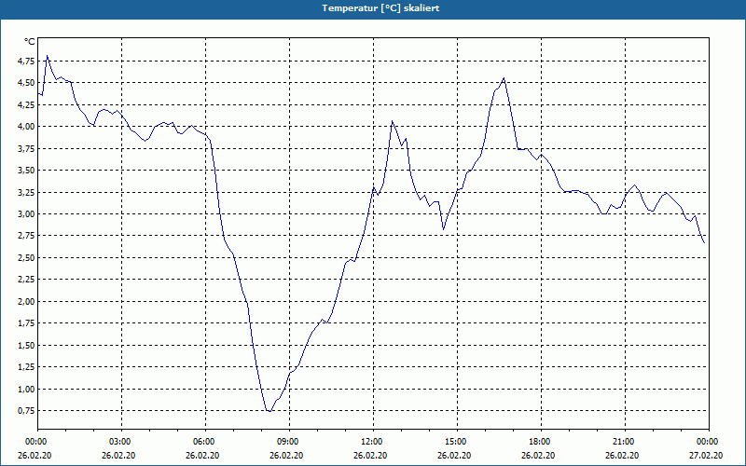Click the 03:00 time label
Screen dimensions: 746x466
pos(122,442)
